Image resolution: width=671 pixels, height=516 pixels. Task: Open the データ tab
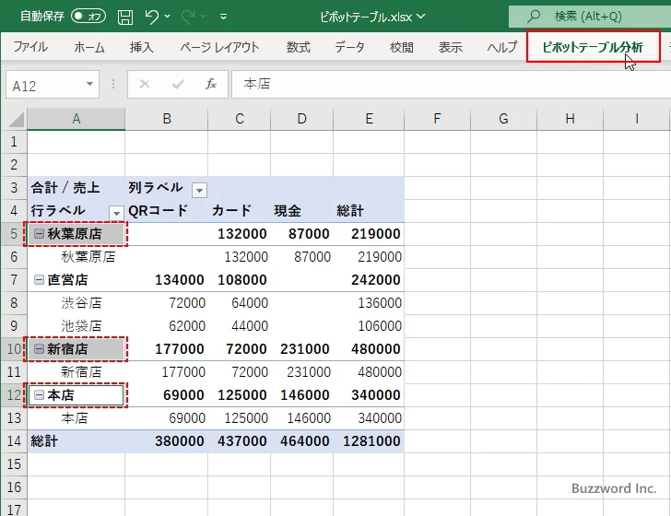click(x=349, y=47)
